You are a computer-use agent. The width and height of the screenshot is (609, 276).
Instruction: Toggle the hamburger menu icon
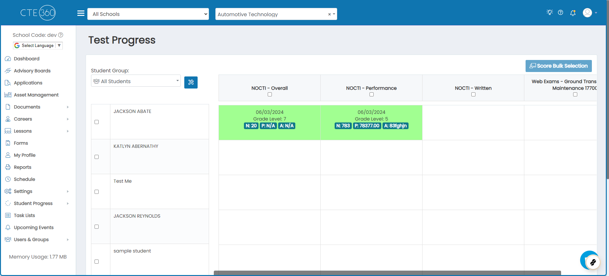click(81, 13)
